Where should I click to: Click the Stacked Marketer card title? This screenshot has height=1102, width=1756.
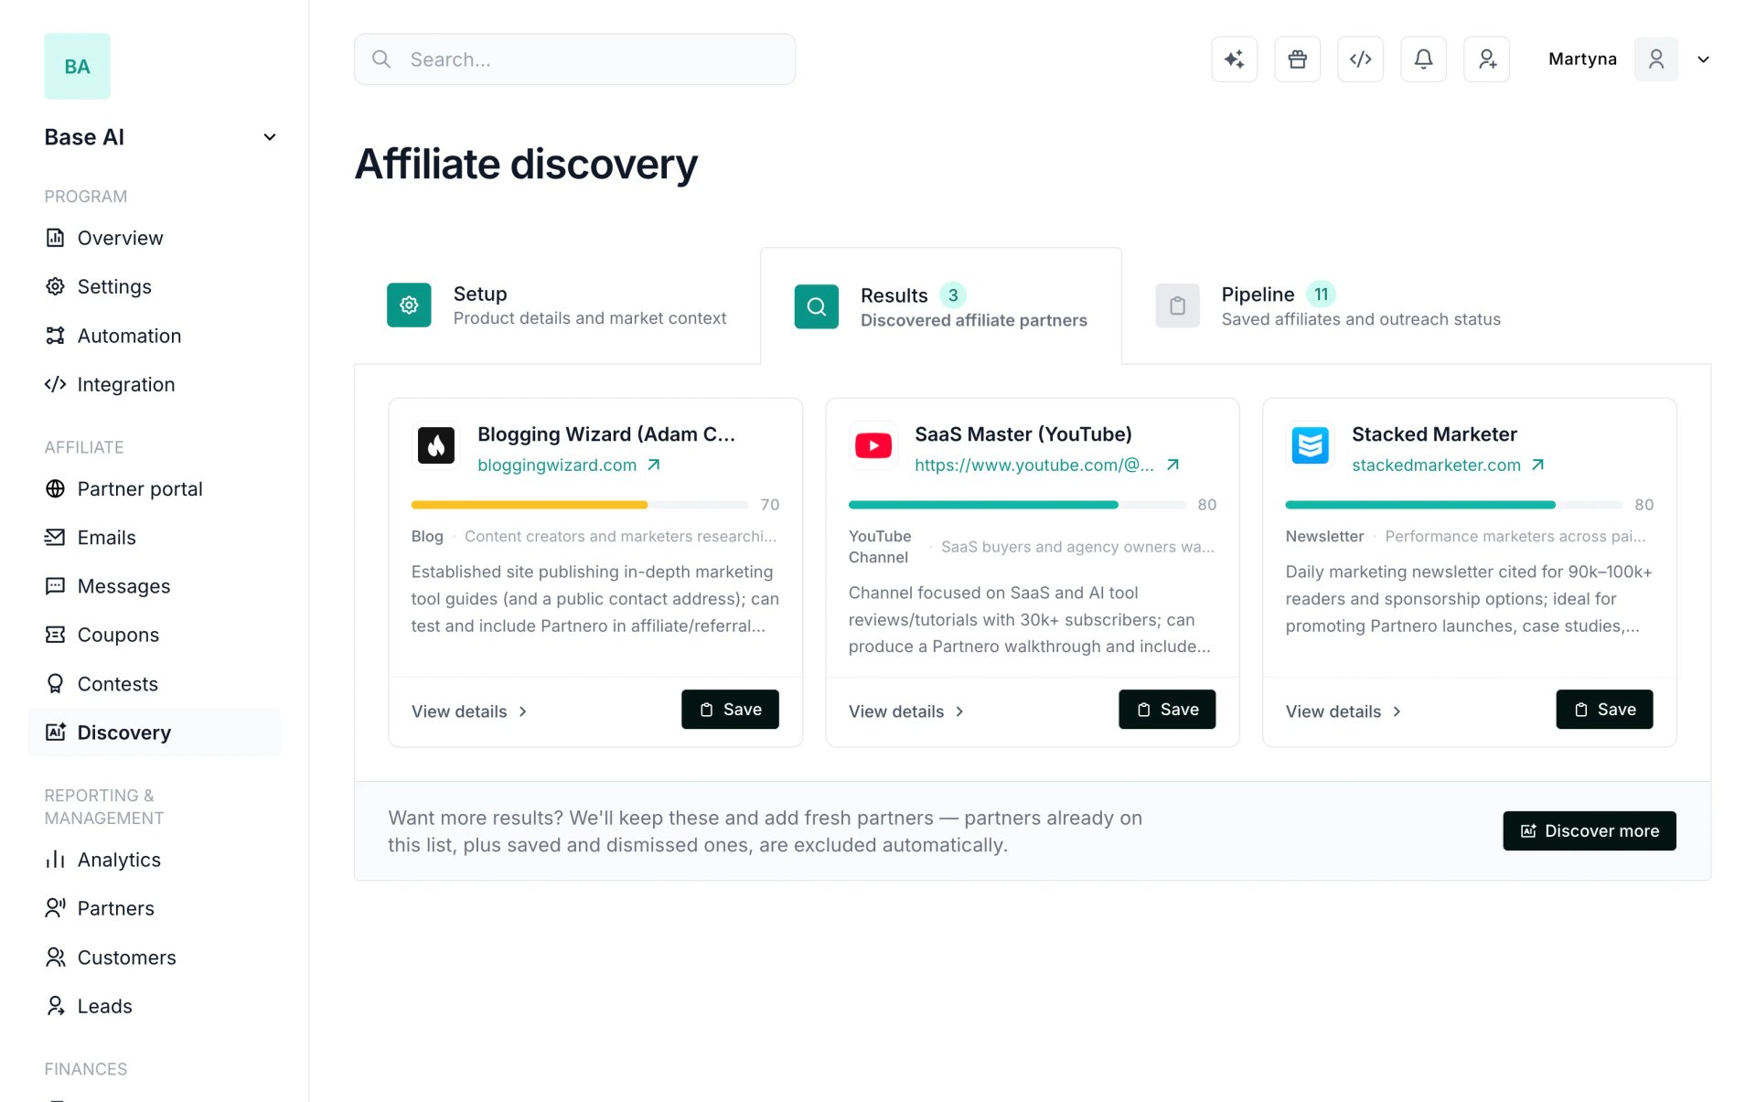coord(1434,434)
